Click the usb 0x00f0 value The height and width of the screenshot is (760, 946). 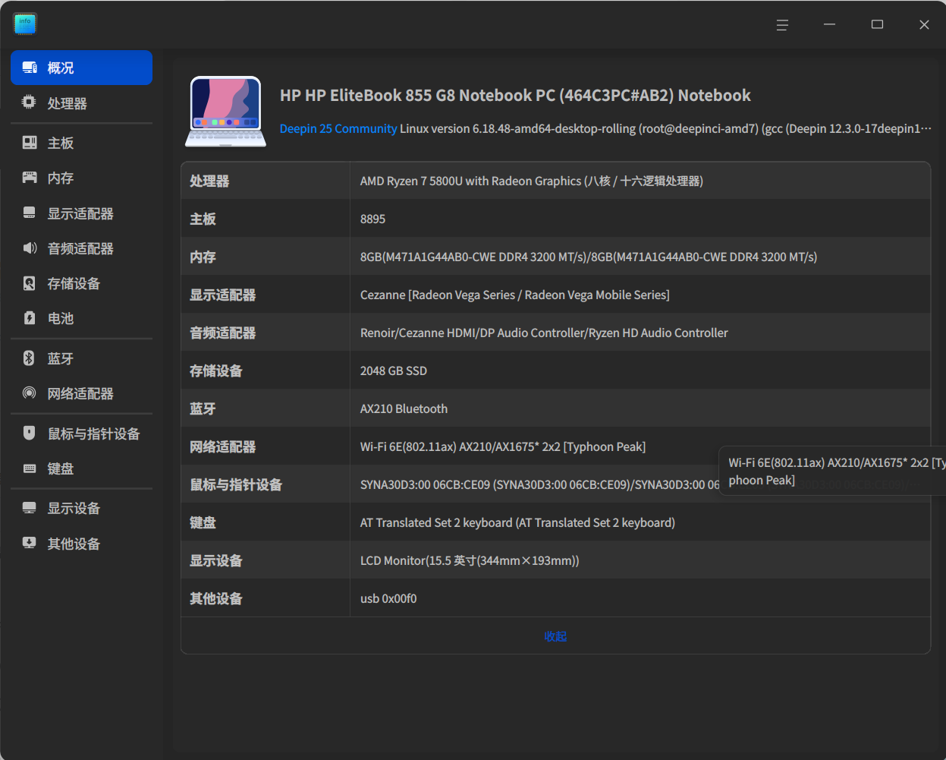pos(388,598)
